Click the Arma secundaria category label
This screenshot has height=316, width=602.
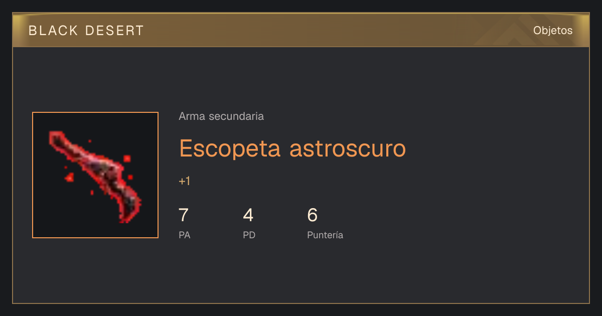click(221, 116)
